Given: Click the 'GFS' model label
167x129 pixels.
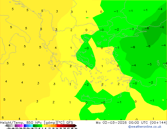Looking at the screenshot, I should pyautogui.click(x=70, y=123).
